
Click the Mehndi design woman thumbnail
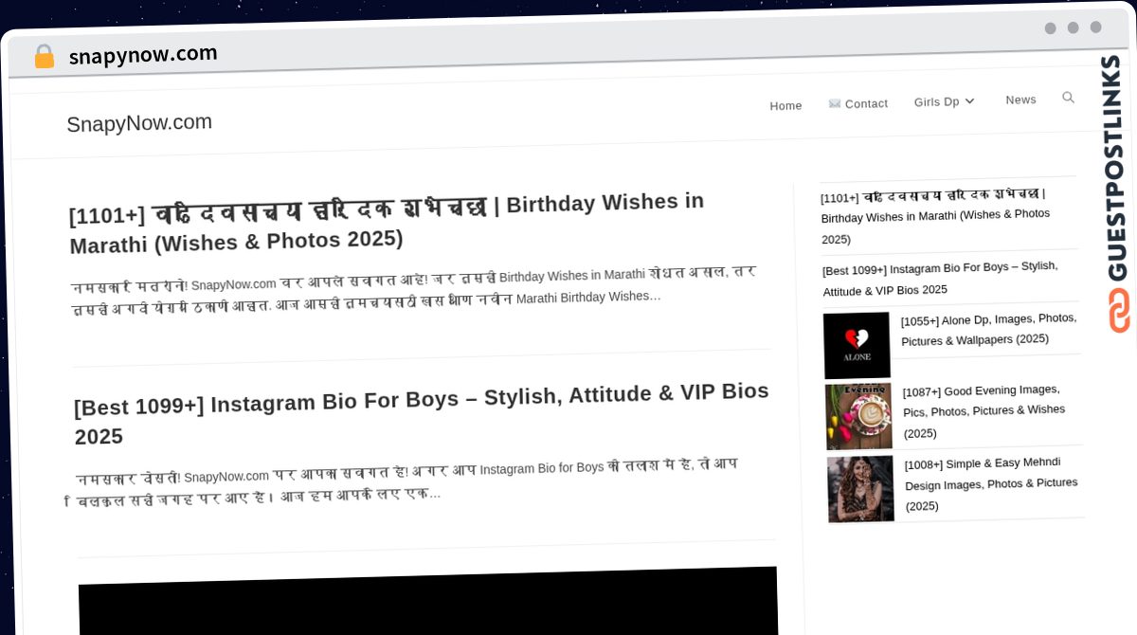(x=860, y=489)
